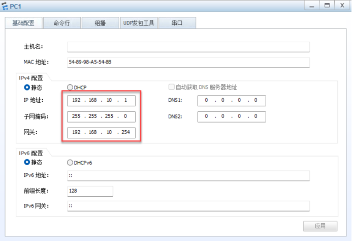352x241 pixels.
Task: Click the 应用 button
Action: pyautogui.click(x=320, y=226)
